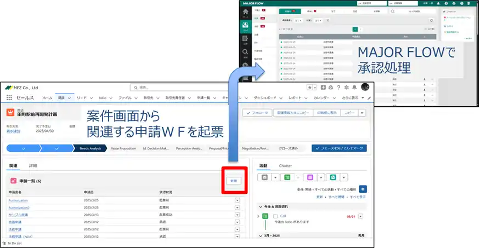The width and height of the screenshot is (480, 248).
Task: Switch to the 詳細 tab
Action: (33, 165)
